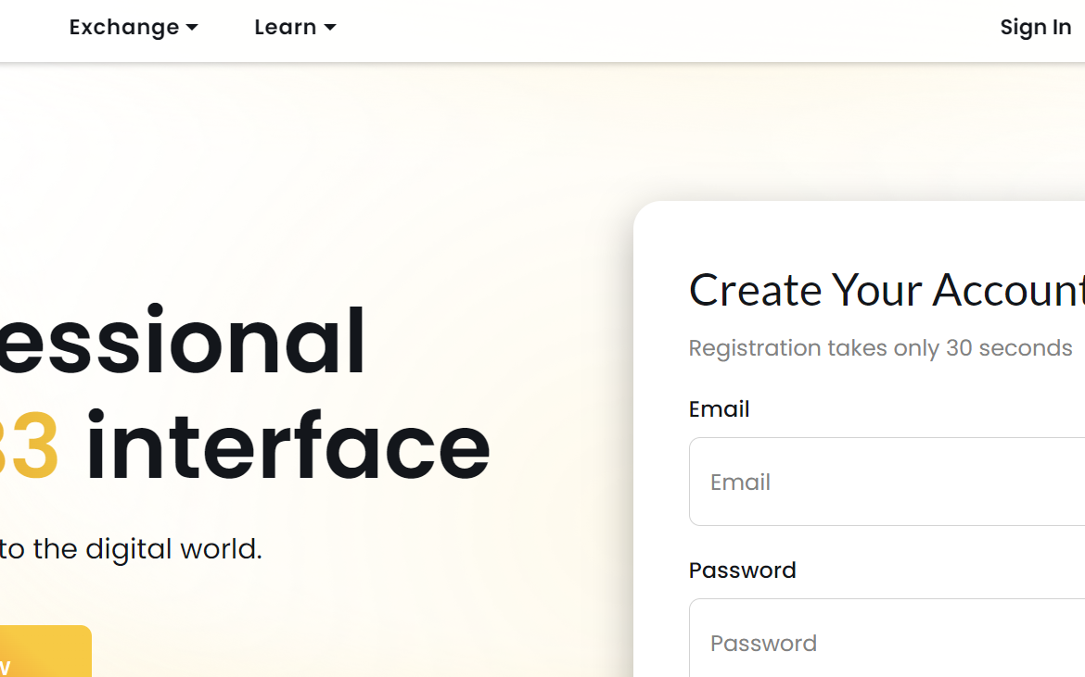
Task: Click the Email field label
Action: 719,409
